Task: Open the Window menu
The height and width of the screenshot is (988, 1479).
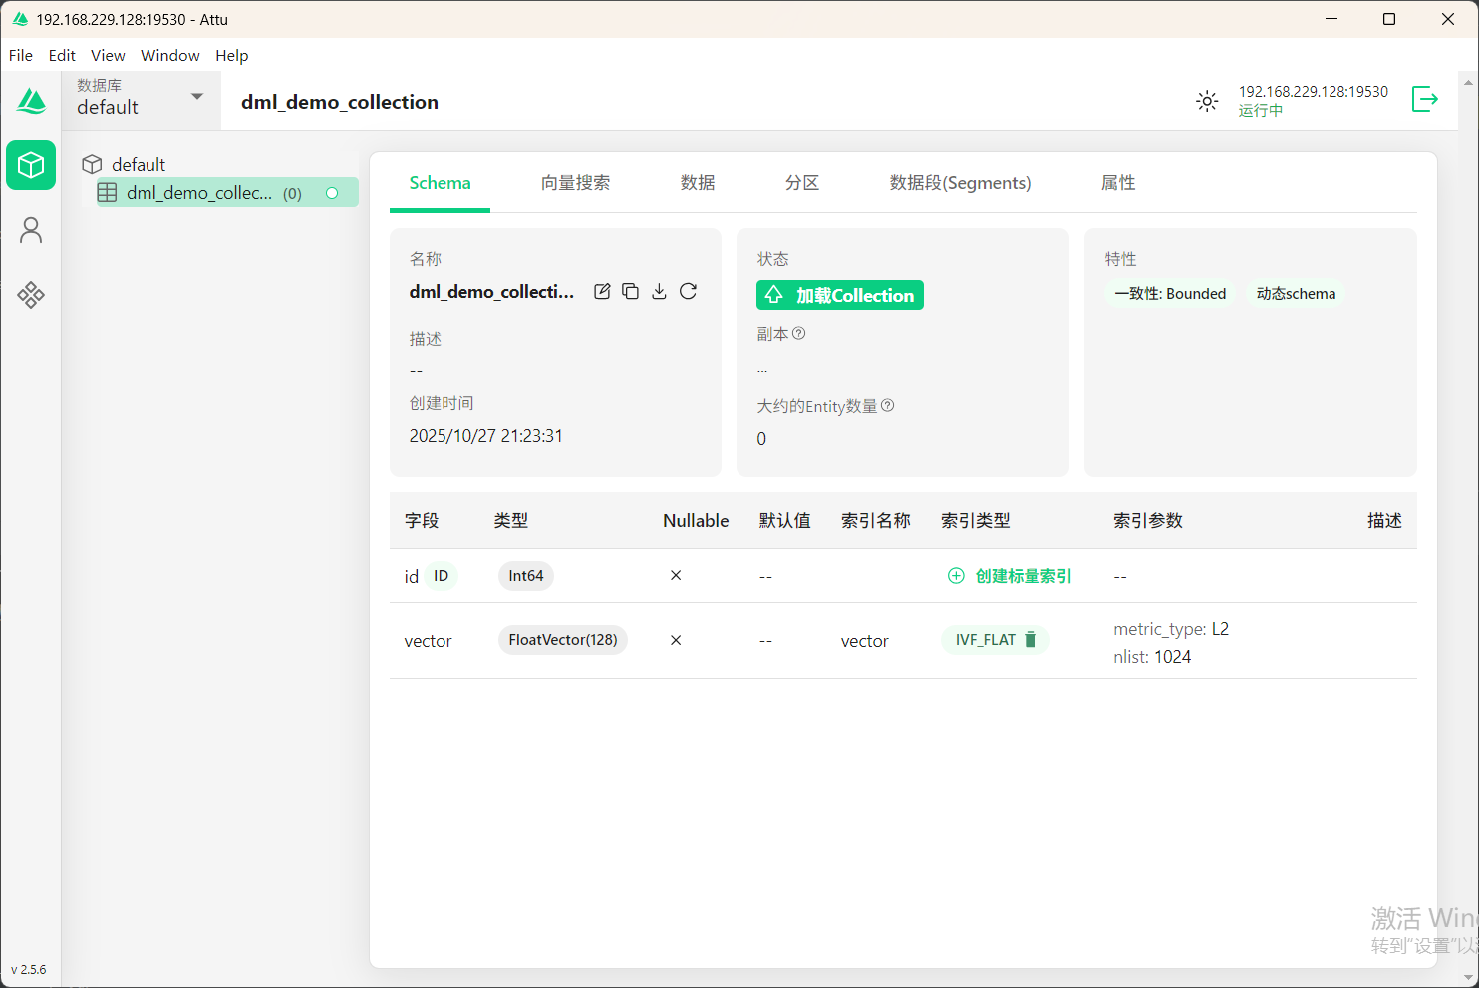Action: (x=170, y=55)
